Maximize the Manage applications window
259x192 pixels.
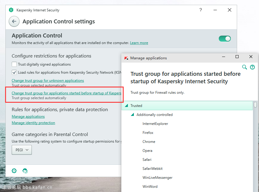pos(237,57)
